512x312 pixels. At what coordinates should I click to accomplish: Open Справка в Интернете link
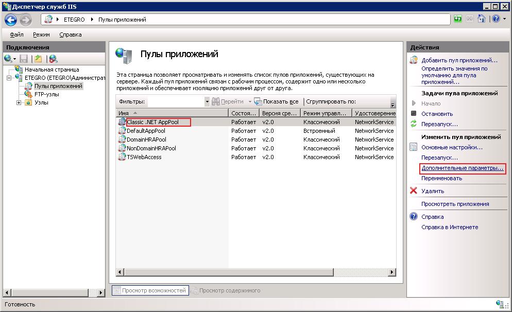(x=450, y=228)
